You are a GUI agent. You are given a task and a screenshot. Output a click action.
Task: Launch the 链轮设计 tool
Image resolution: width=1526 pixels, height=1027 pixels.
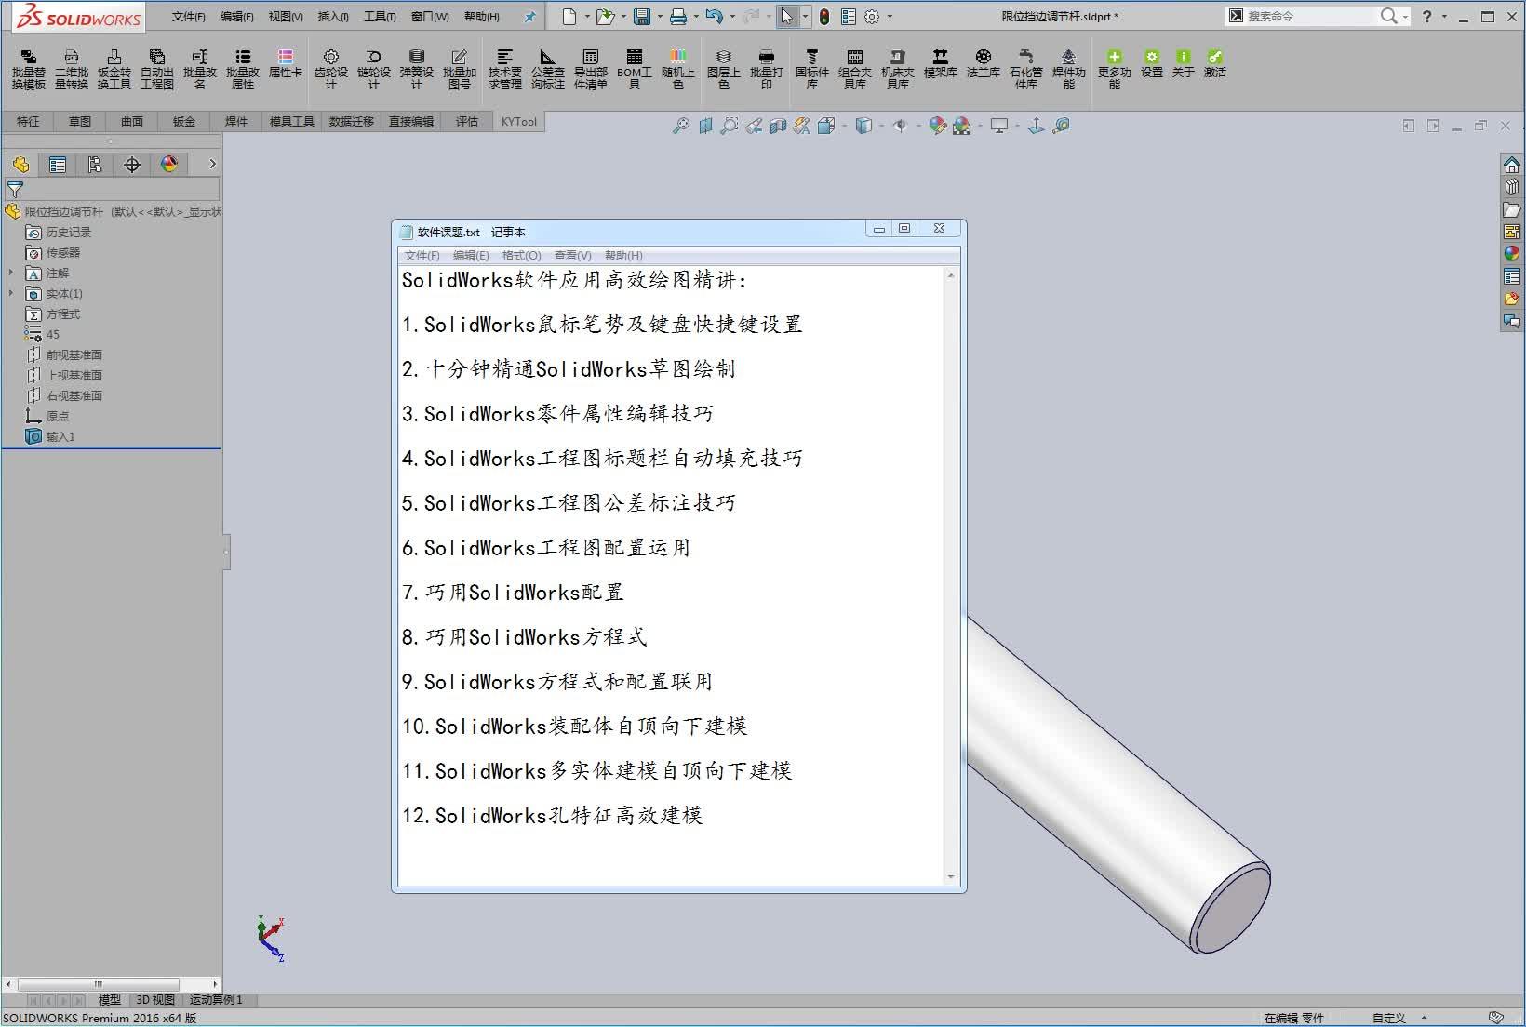[373, 70]
